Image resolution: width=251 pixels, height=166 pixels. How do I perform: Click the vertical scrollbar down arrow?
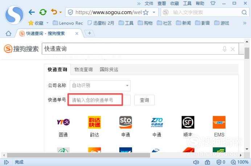tap(247, 149)
